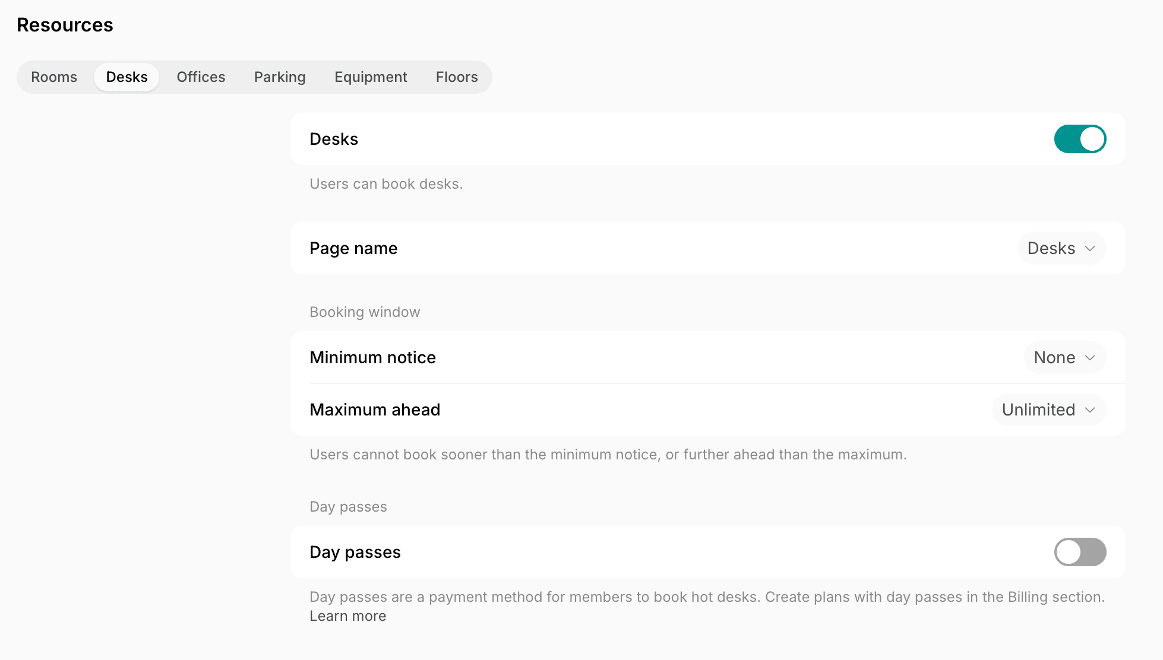Image resolution: width=1163 pixels, height=660 pixels.
Task: Click the Day passes section label
Action: [x=348, y=507]
